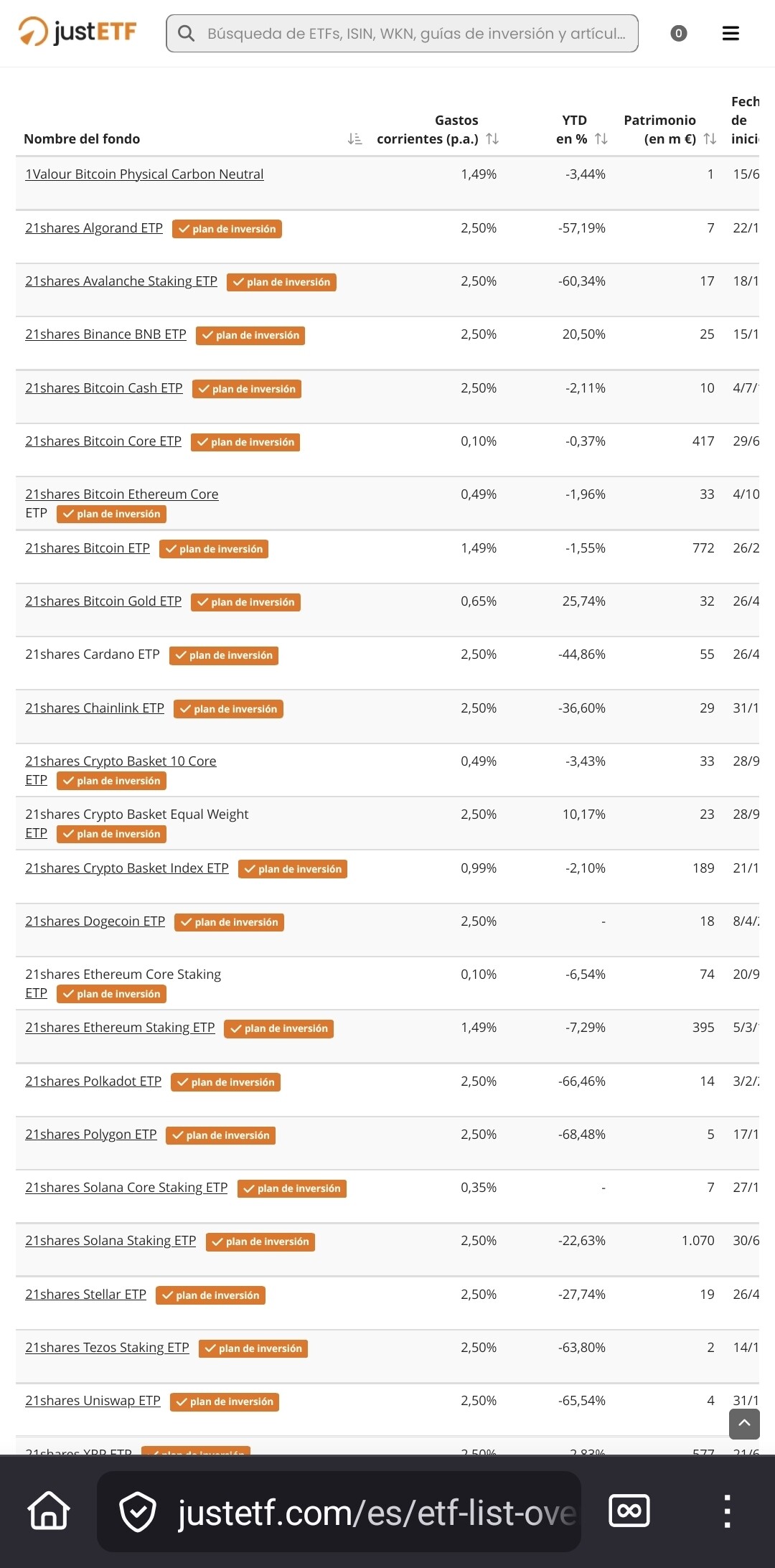Viewport: 775px width, 1568px height.
Task: Open browser three-dot menu
Action: (x=727, y=1511)
